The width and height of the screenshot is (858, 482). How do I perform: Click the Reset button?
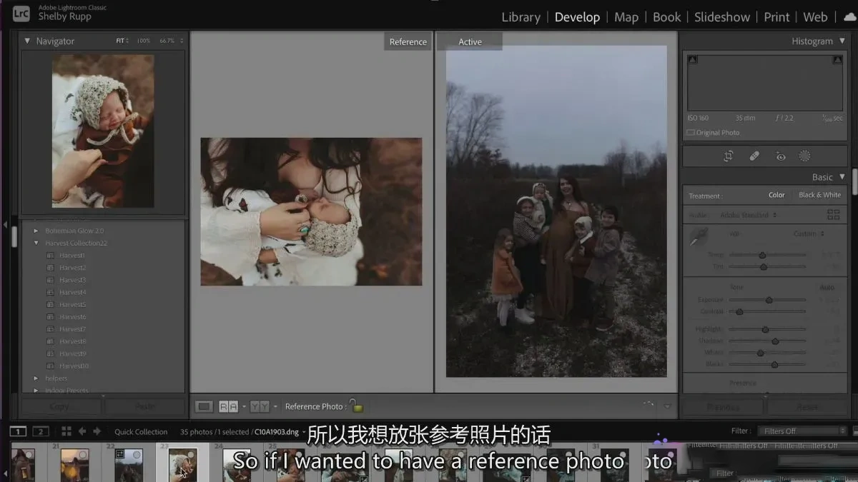(807, 407)
